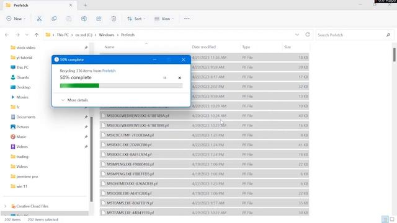Open recent locations chevron dropdown
The image size is (397, 223).
27,35
